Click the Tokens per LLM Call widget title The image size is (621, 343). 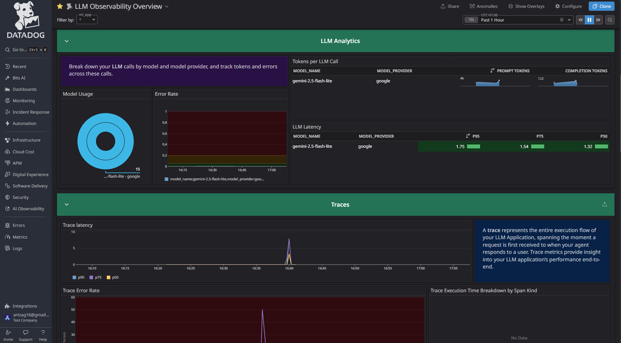(x=315, y=61)
